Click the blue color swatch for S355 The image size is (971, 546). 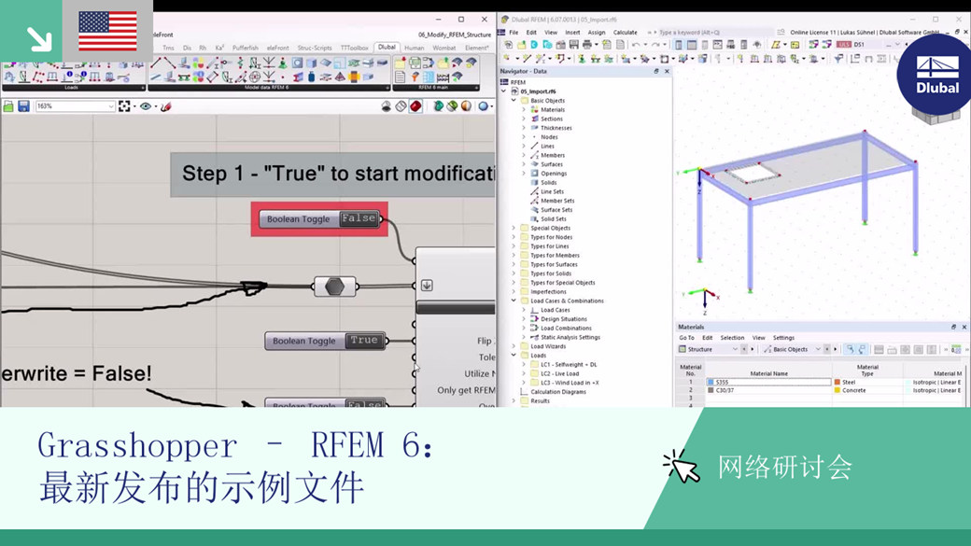[x=711, y=383]
